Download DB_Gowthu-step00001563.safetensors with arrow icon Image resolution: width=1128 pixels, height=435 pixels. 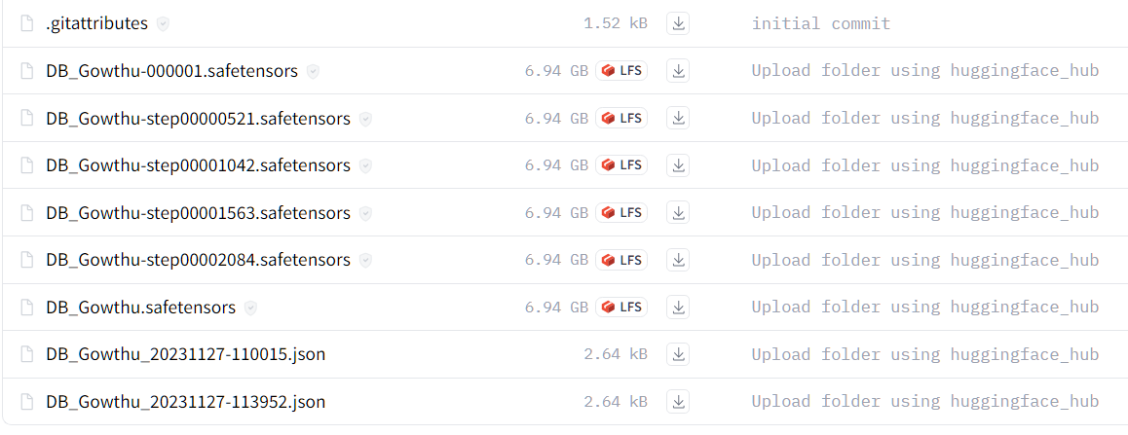(678, 213)
